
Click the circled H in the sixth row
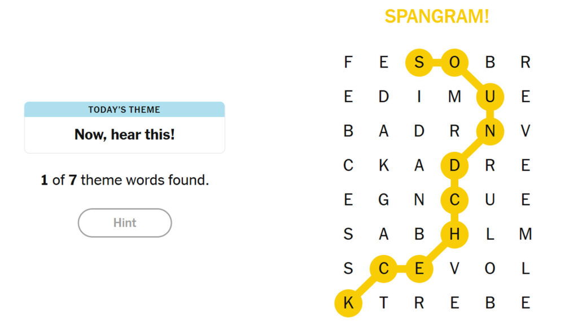pyautogui.click(x=454, y=235)
